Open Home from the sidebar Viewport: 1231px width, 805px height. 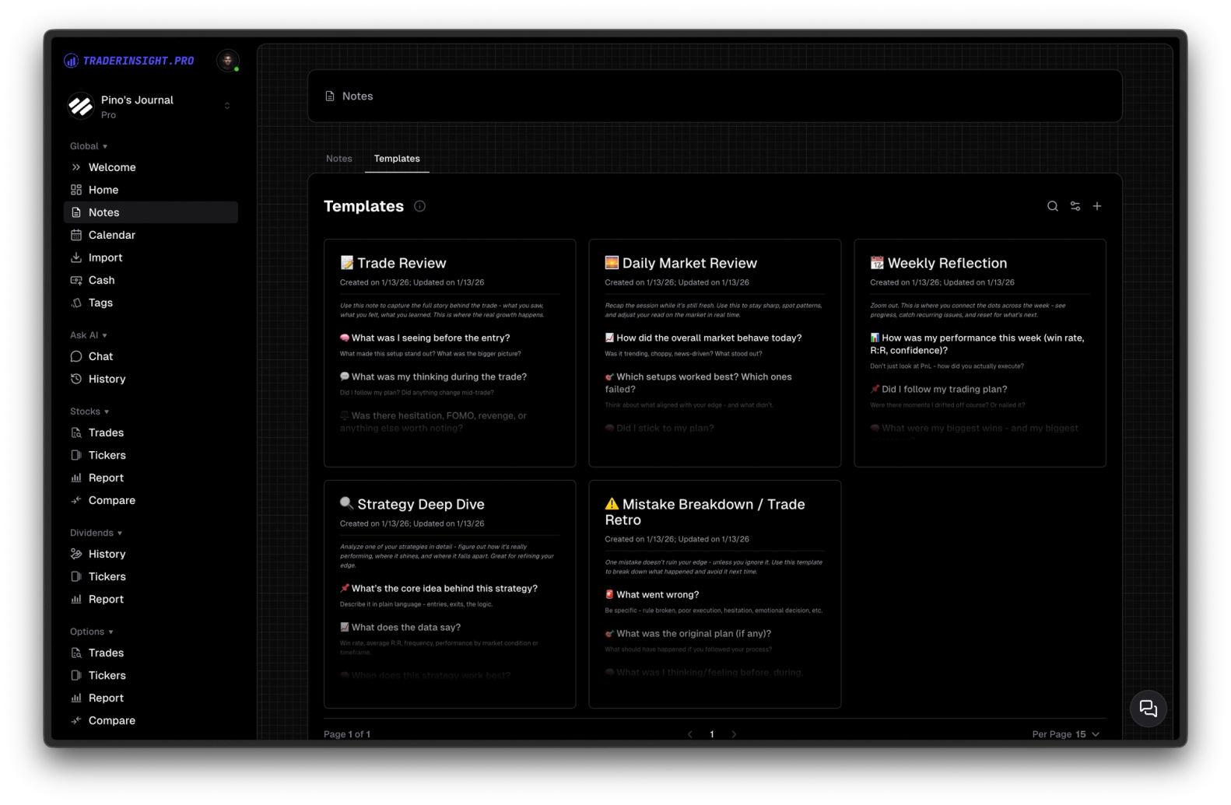click(x=151, y=190)
